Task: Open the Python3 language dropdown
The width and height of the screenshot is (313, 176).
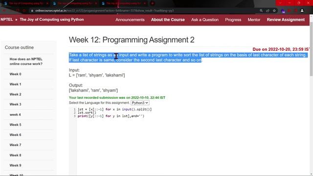Action: pos(140,103)
